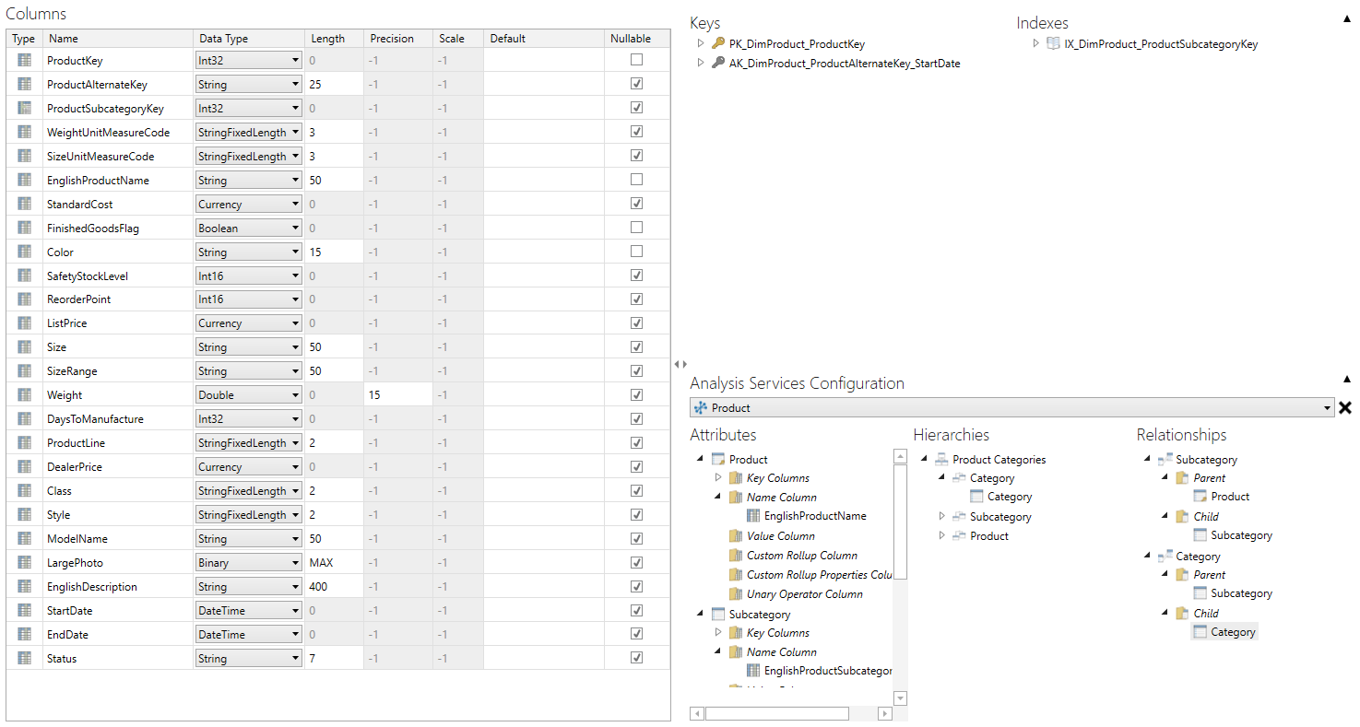Remove the Product configuration with X icon

pos(1345,407)
